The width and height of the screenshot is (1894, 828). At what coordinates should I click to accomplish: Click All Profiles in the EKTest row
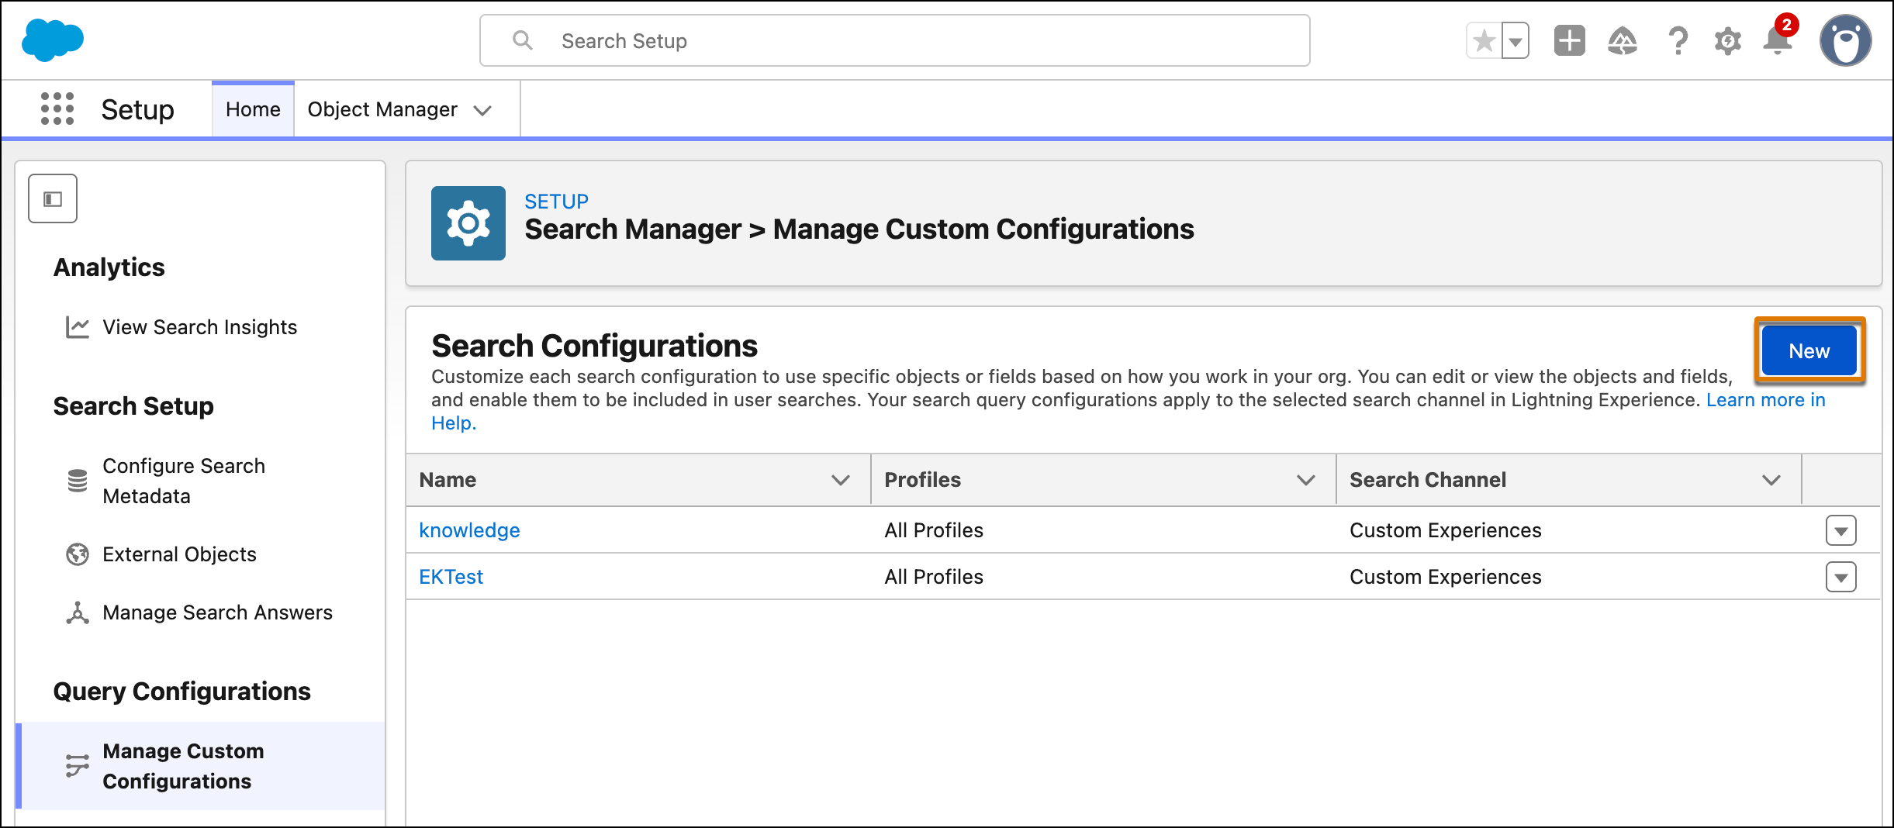[x=934, y=577]
